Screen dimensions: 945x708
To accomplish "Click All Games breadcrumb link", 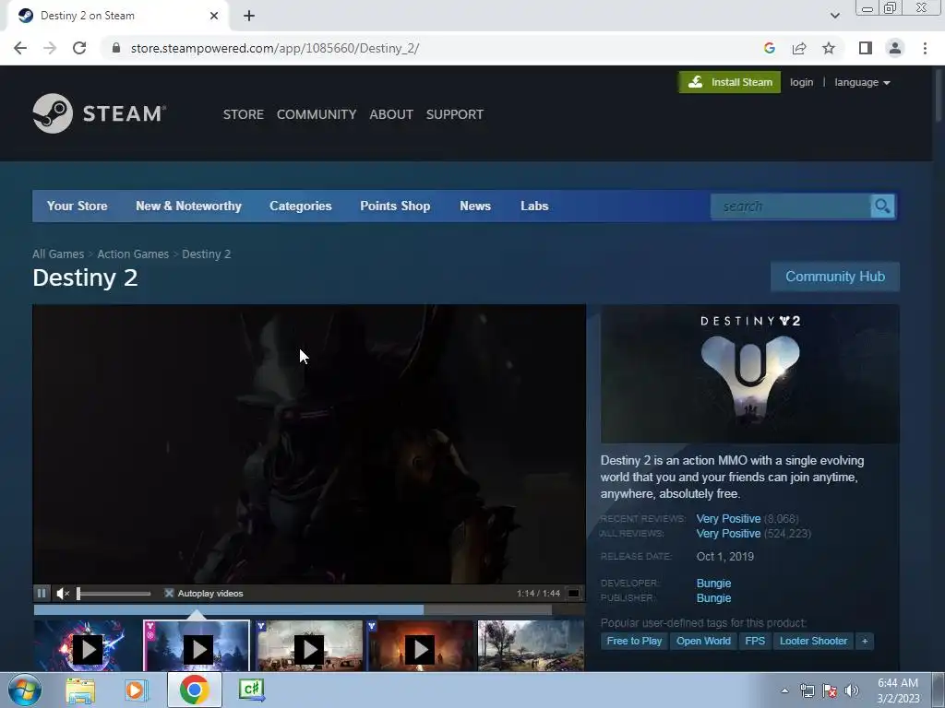I will pyautogui.click(x=58, y=254).
